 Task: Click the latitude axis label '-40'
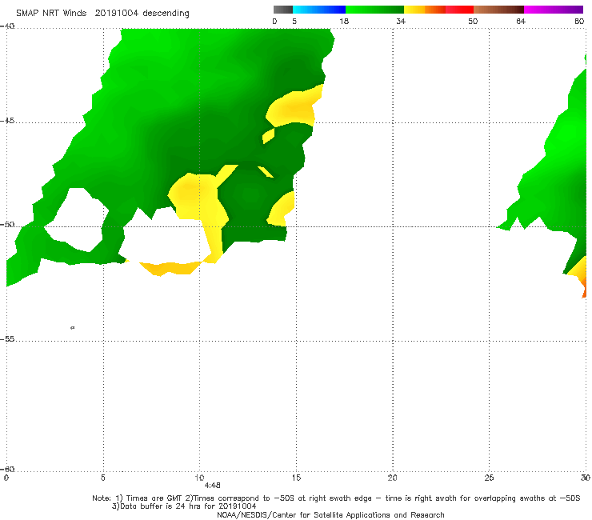(x=7, y=26)
